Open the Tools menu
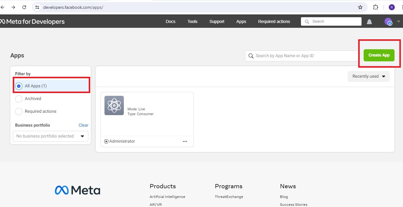403x207 pixels. [192, 21]
